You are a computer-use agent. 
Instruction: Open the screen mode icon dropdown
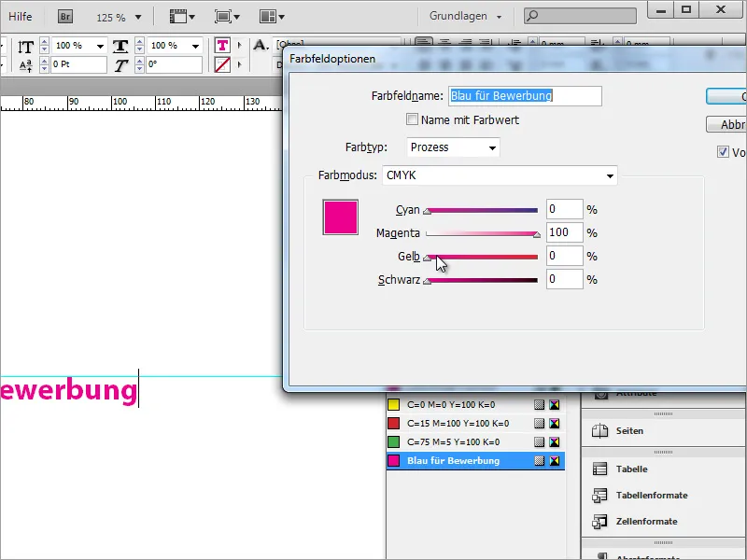point(227,17)
